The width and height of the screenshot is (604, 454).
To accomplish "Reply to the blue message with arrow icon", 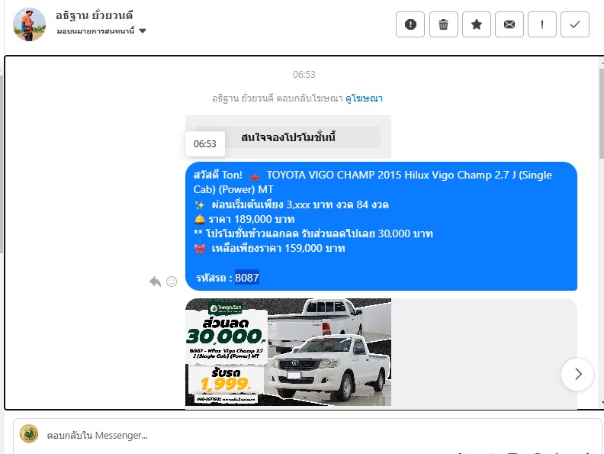I will tap(155, 282).
